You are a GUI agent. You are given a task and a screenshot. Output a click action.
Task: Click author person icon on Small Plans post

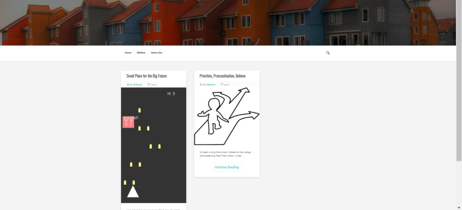[128, 84]
